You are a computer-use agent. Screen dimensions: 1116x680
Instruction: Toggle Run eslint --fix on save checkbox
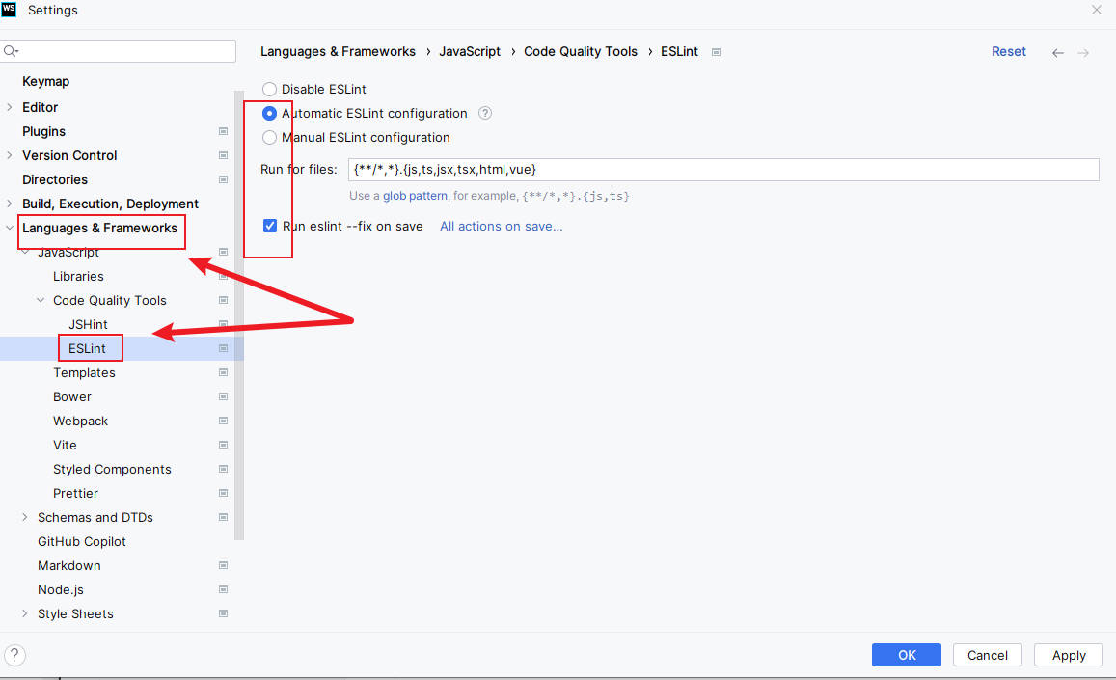click(x=270, y=226)
